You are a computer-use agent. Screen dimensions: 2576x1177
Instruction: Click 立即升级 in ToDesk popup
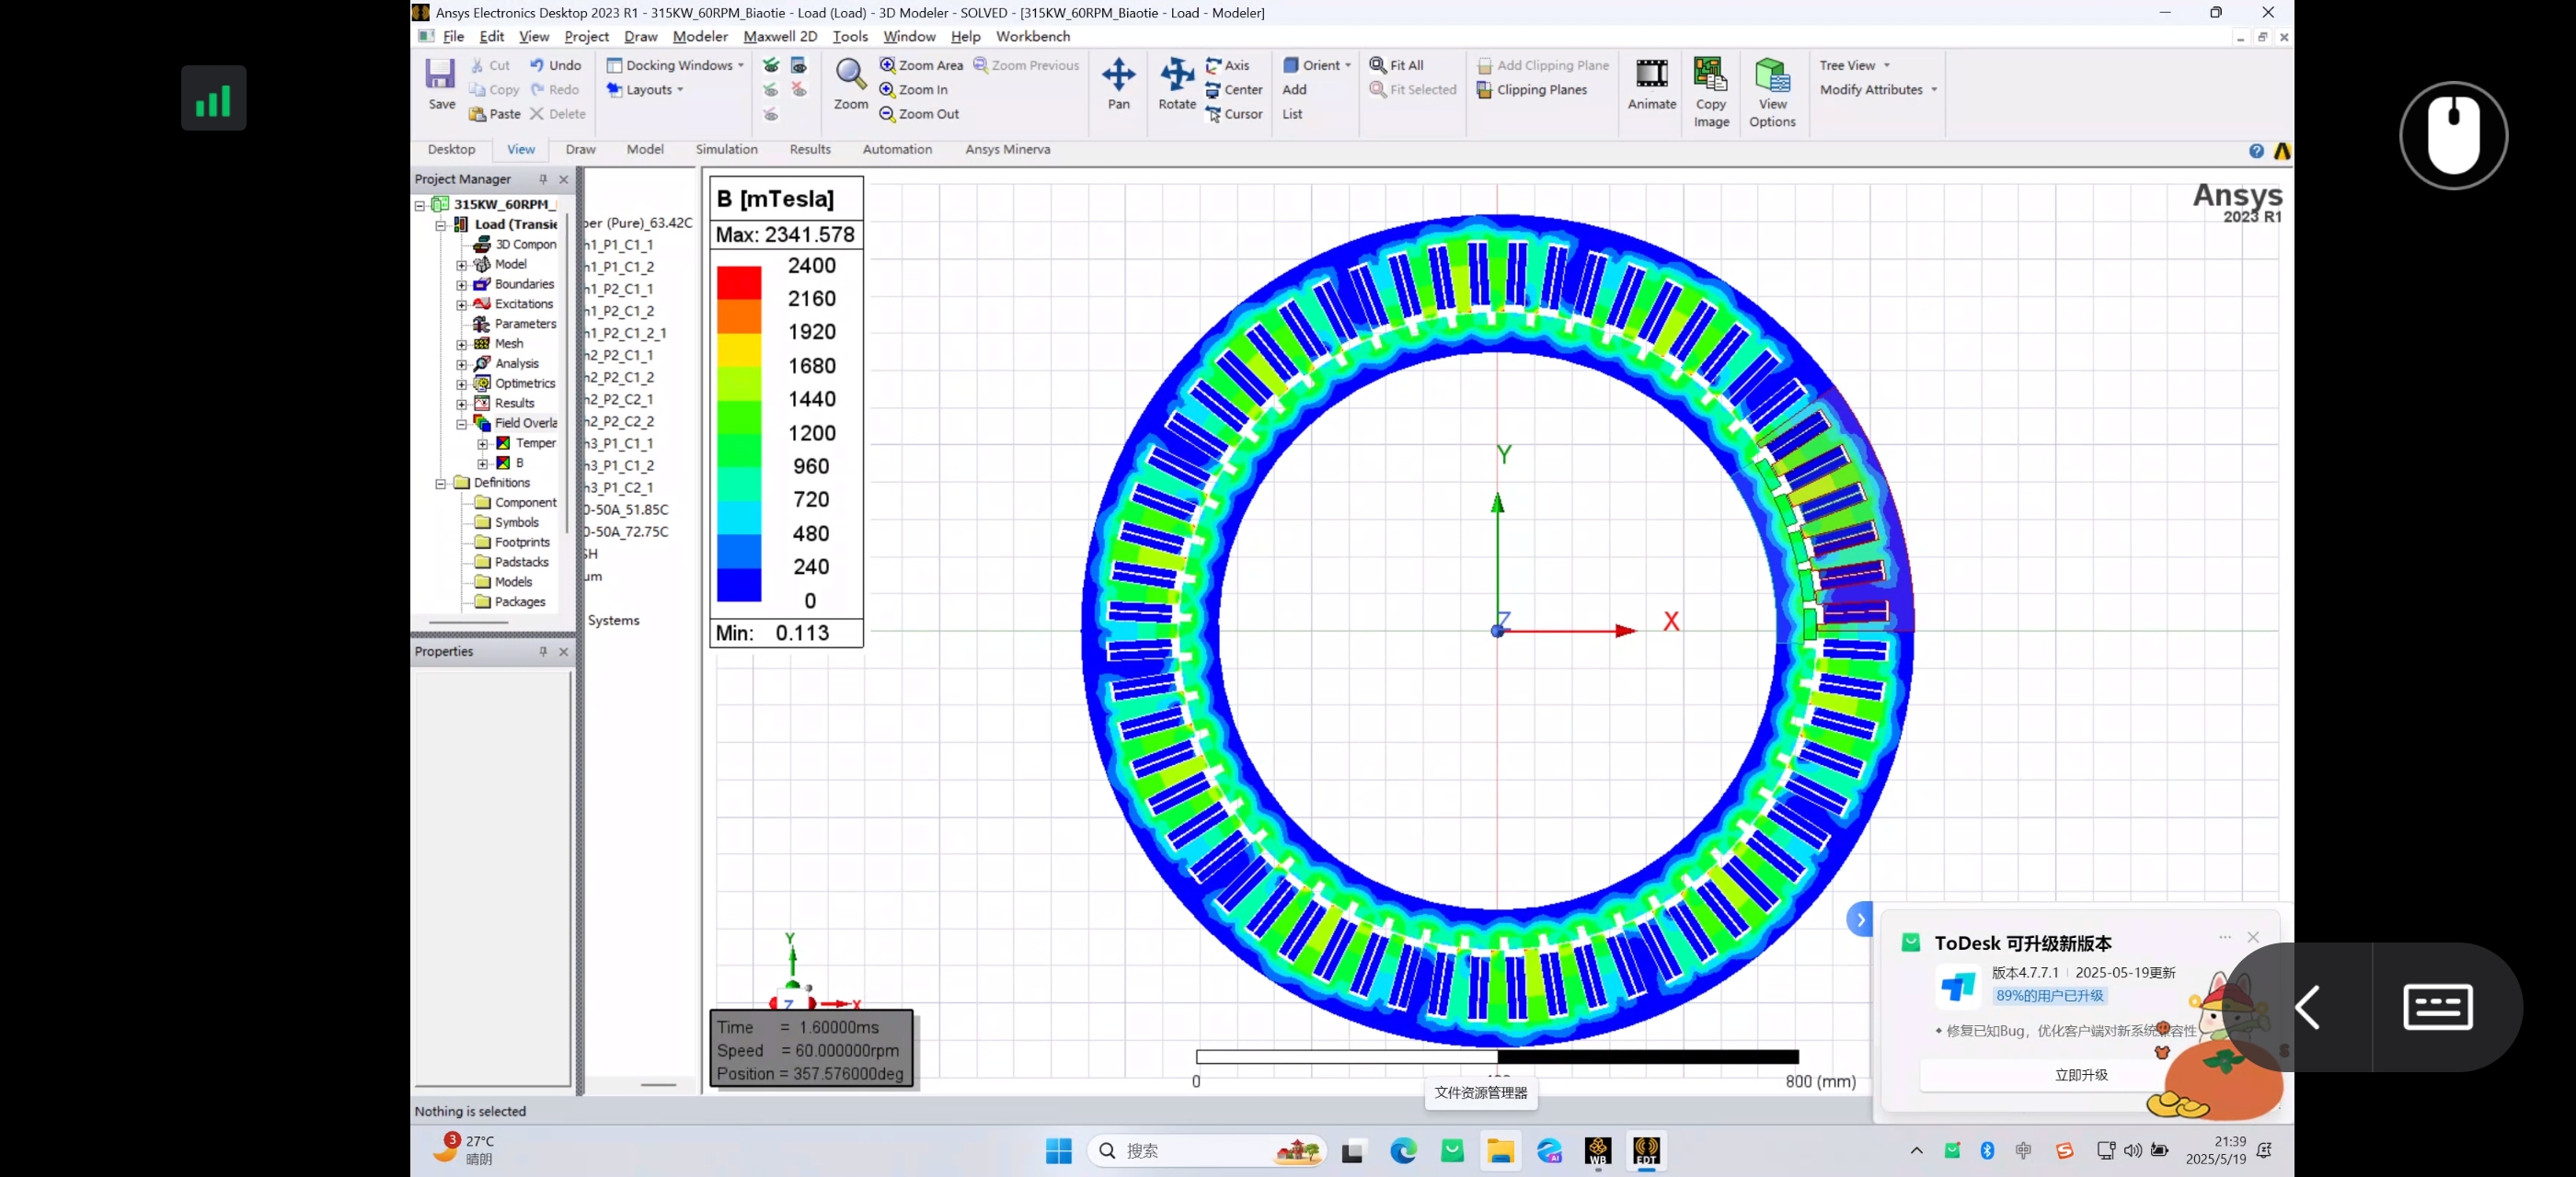coord(2081,1075)
